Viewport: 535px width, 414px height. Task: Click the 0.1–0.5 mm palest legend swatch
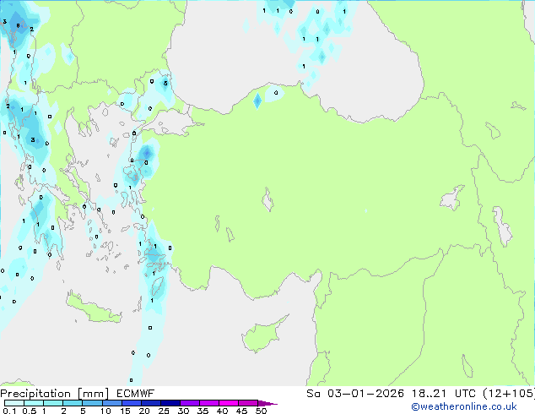click(x=14, y=403)
